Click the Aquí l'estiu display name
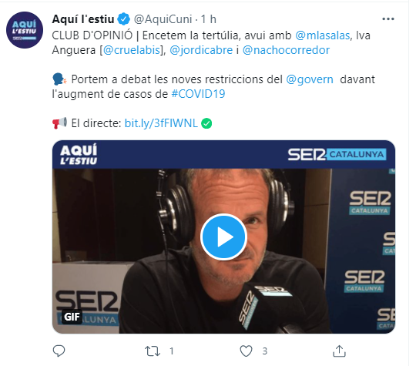The height and width of the screenshot is (366, 416). click(83, 19)
